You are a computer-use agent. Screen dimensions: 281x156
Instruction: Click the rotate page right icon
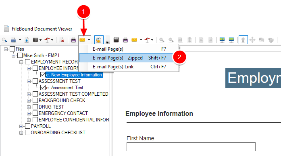[210, 40]
